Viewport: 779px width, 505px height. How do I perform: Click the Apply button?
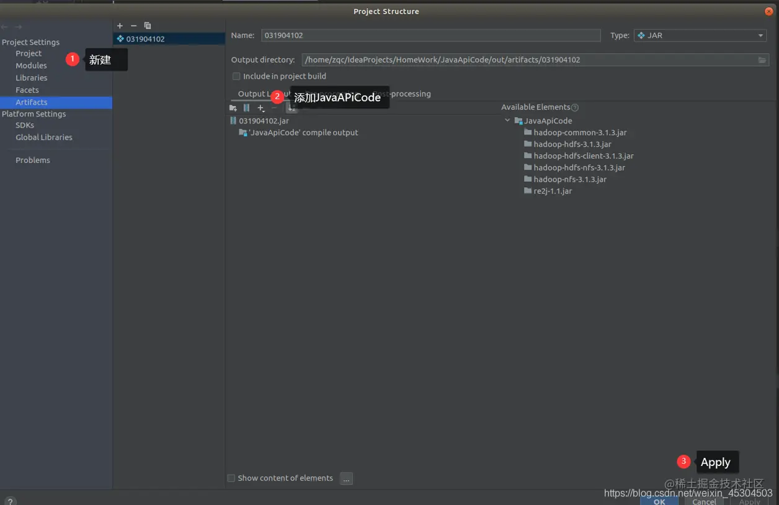pyautogui.click(x=749, y=501)
